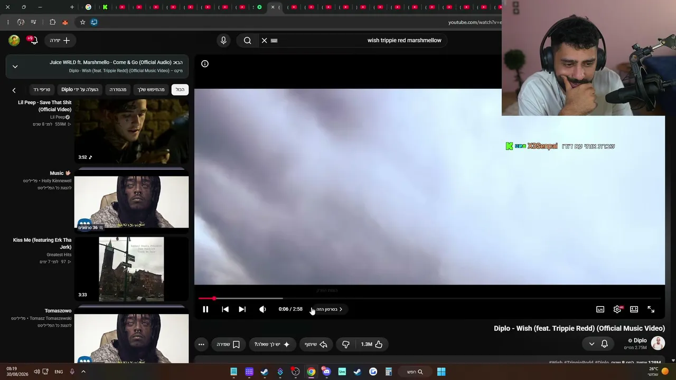Open the YouTube account avatar menu
676x380 pixels.
pos(14,40)
